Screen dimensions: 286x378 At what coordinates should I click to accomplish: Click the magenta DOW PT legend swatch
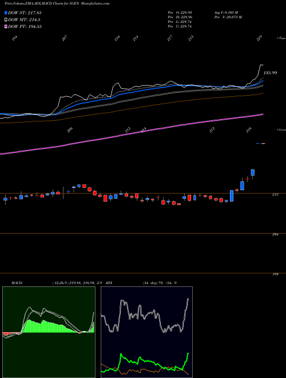click(6, 26)
